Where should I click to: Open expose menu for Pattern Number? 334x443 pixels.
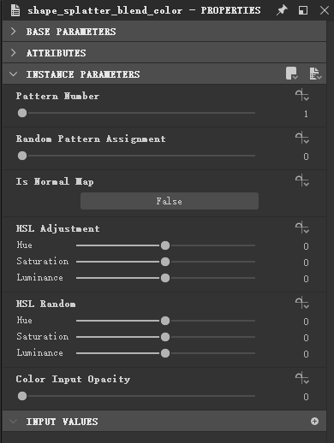coord(302,95)
